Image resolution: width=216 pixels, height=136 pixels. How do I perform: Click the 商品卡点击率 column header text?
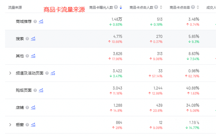click(x=180, y=8)
